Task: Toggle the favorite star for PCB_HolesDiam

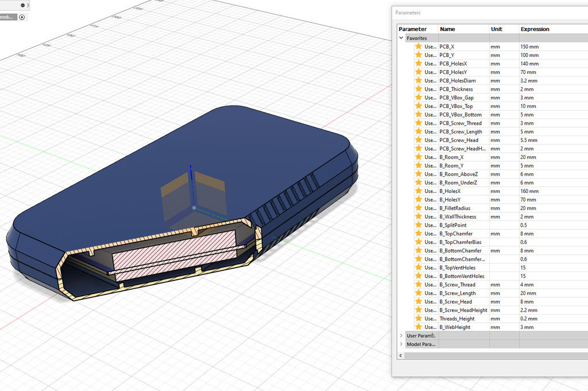Action: (x=418, y=80)
